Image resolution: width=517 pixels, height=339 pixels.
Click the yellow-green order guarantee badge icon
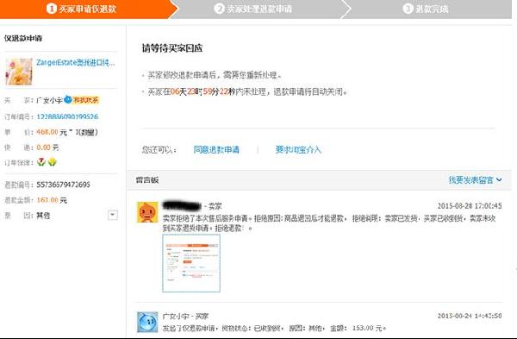coord(52,162)
